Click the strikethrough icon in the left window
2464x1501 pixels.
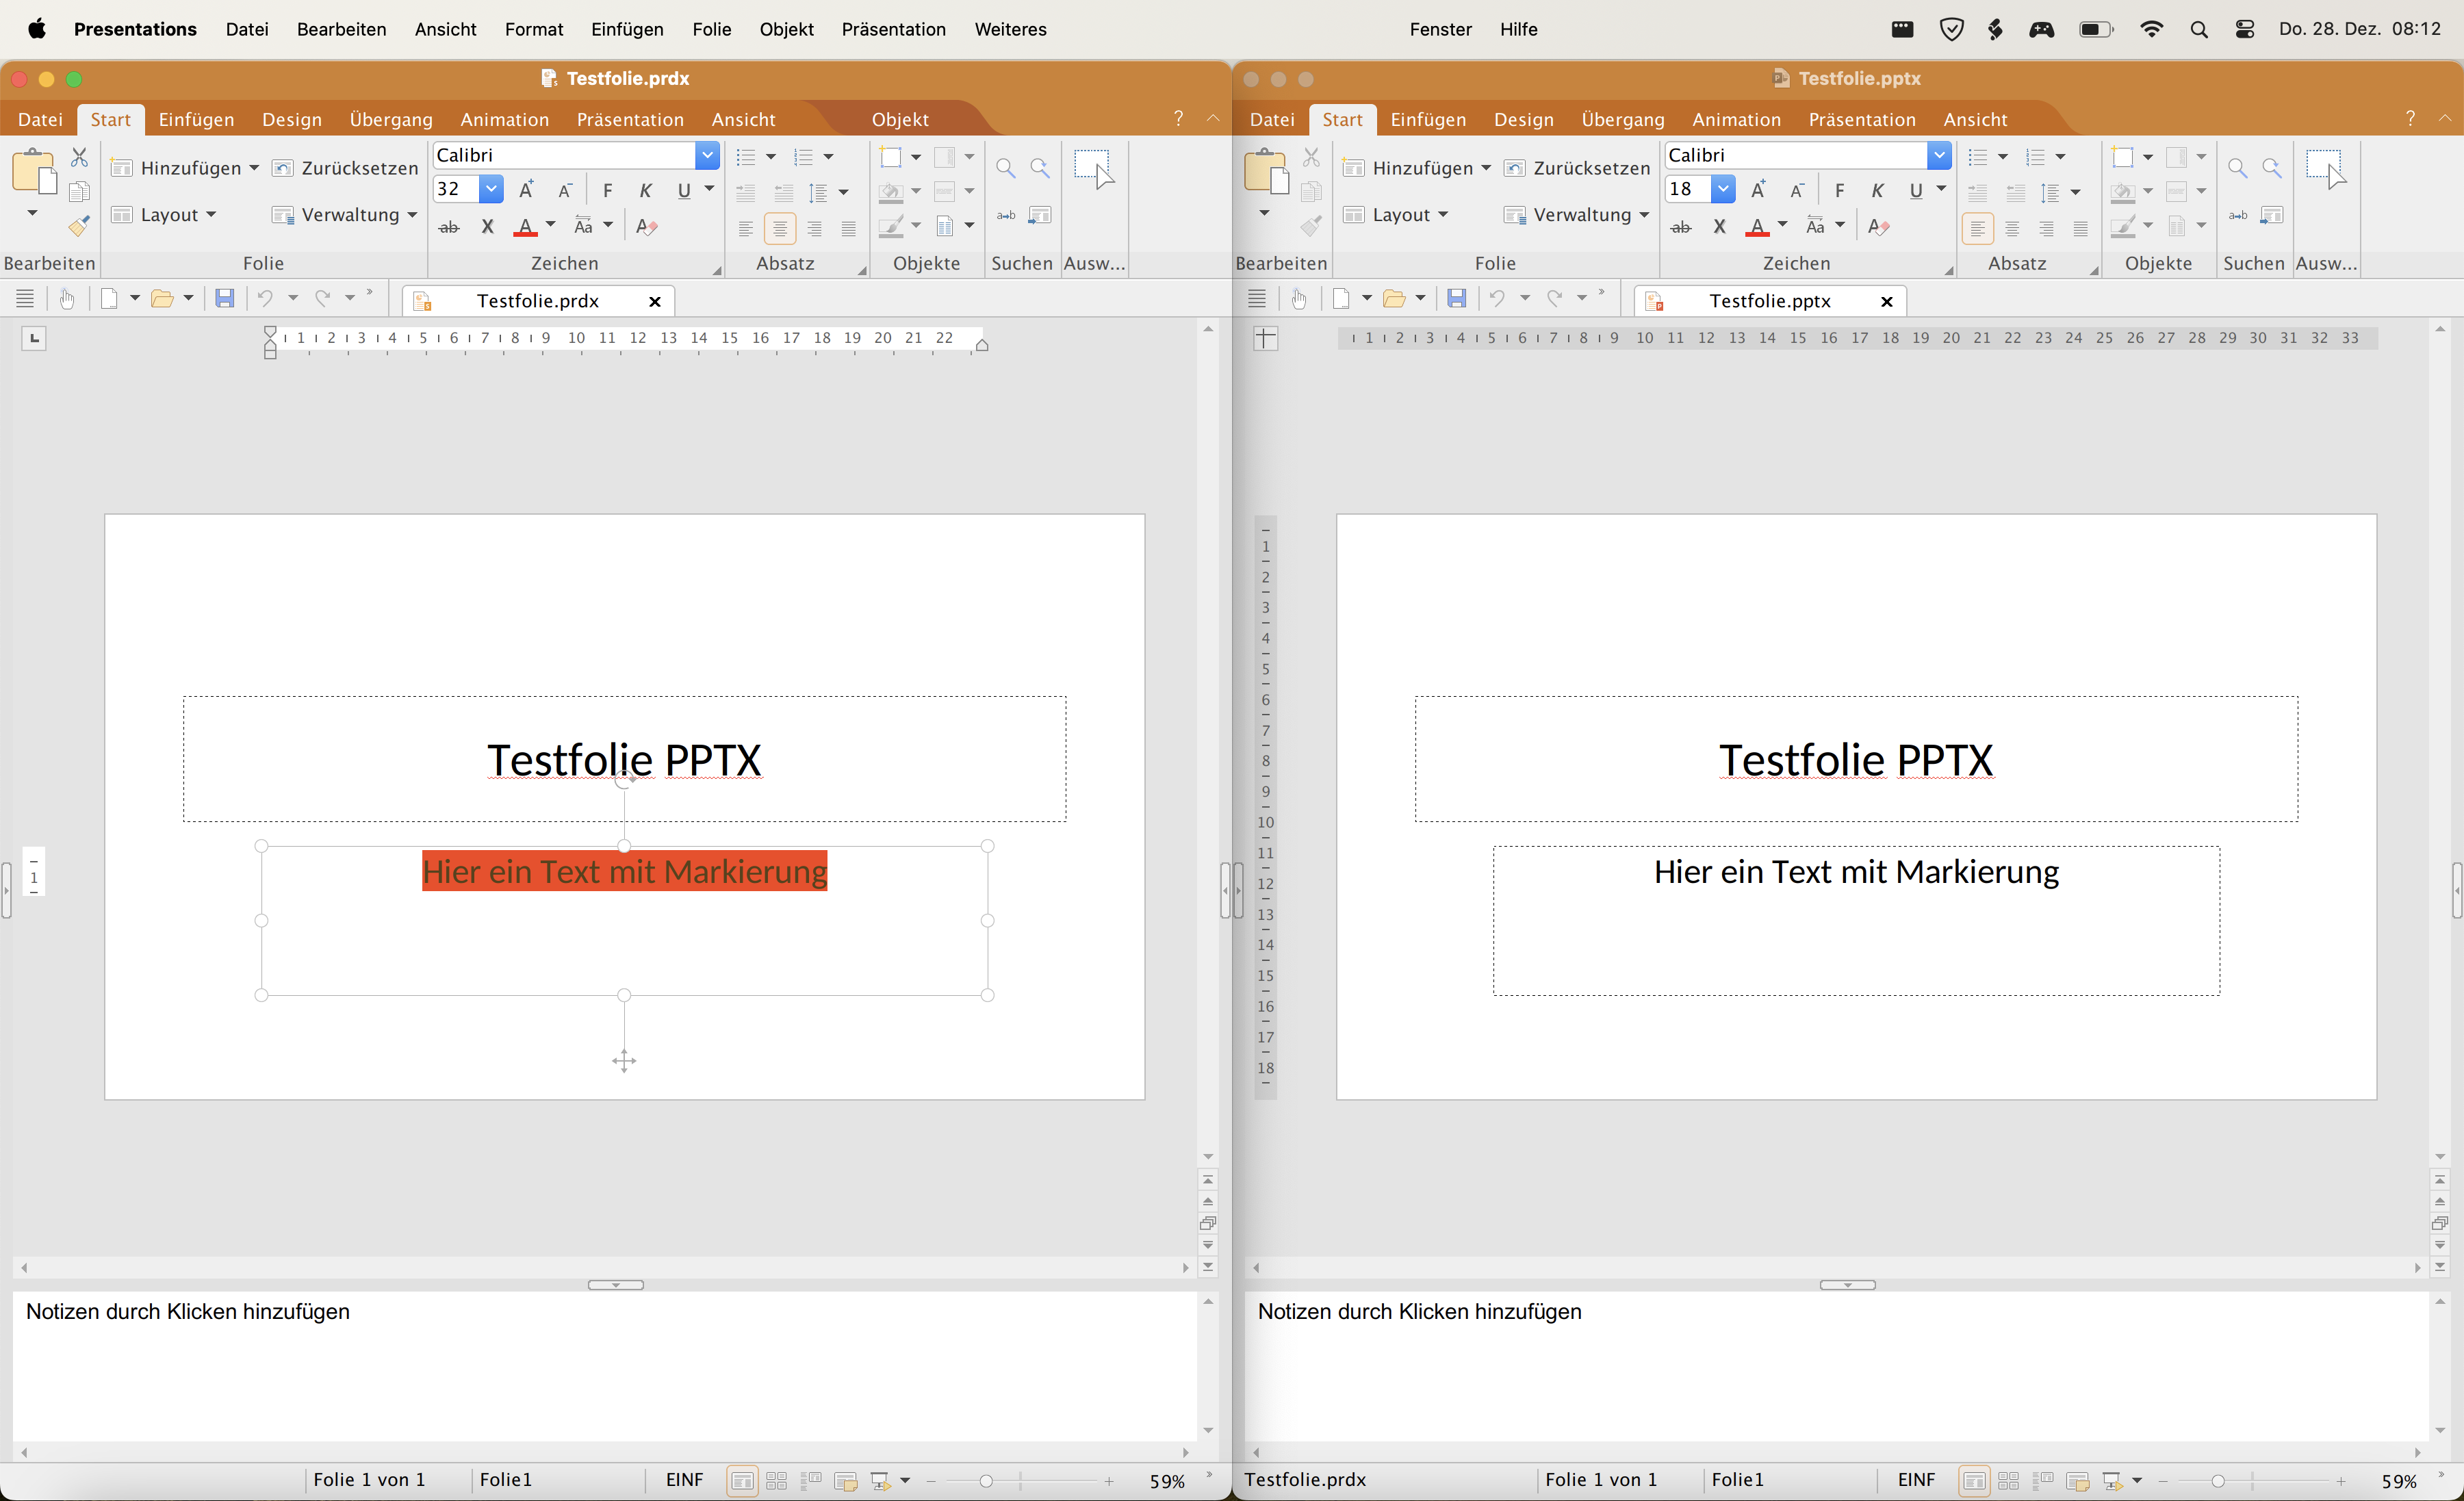click(449, 227)
